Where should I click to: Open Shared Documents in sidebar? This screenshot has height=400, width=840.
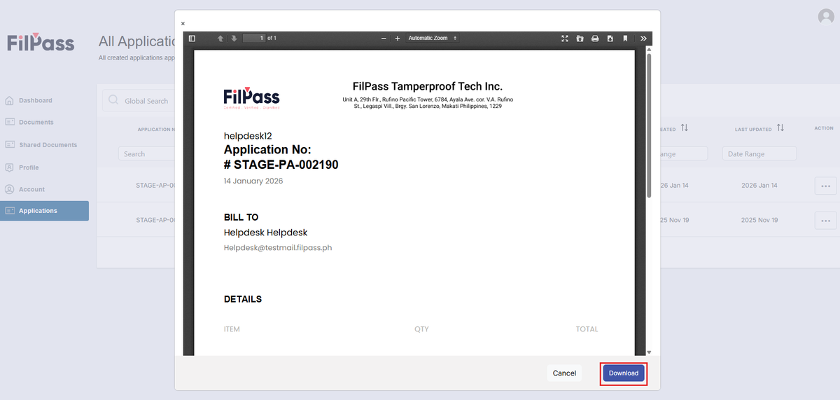pos(48,145)
